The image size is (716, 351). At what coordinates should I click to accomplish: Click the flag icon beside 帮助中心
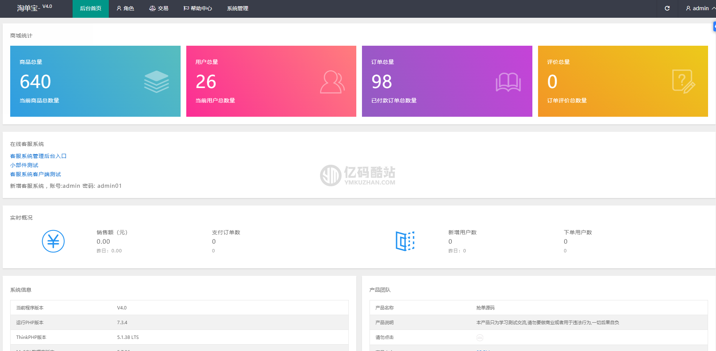[x=186, y=8]
